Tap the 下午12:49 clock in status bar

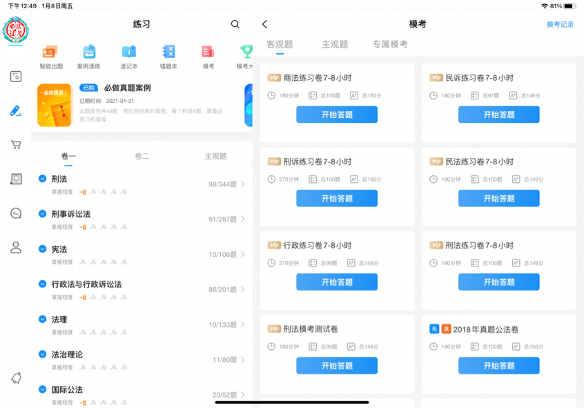[x=22, y=6]
